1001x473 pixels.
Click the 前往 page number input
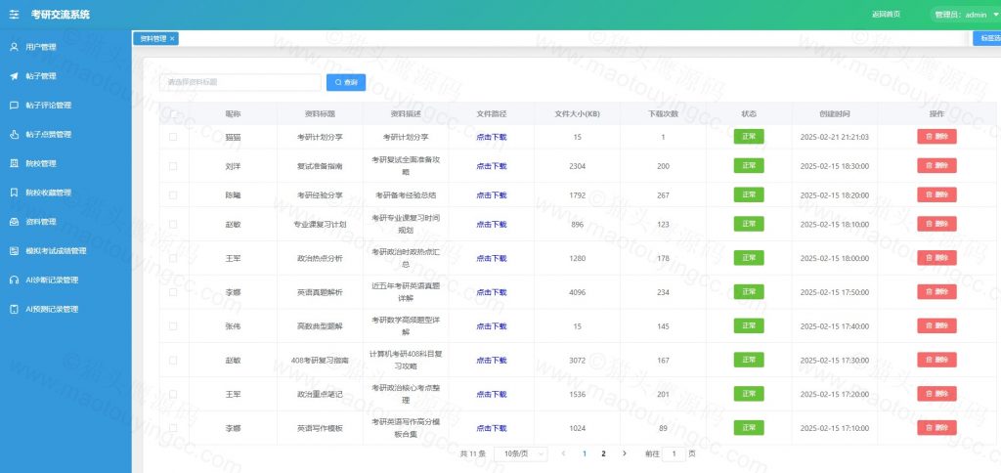click(674, 453)
